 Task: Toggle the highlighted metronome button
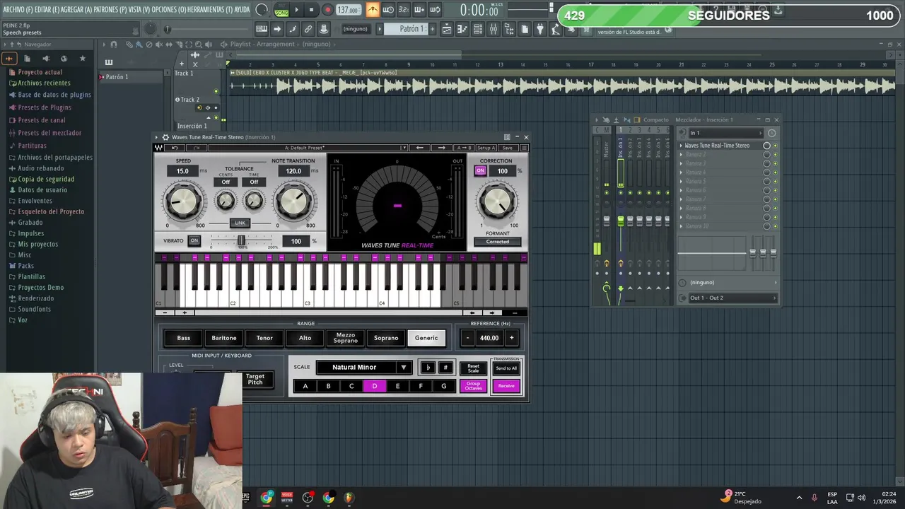point(372,10)
